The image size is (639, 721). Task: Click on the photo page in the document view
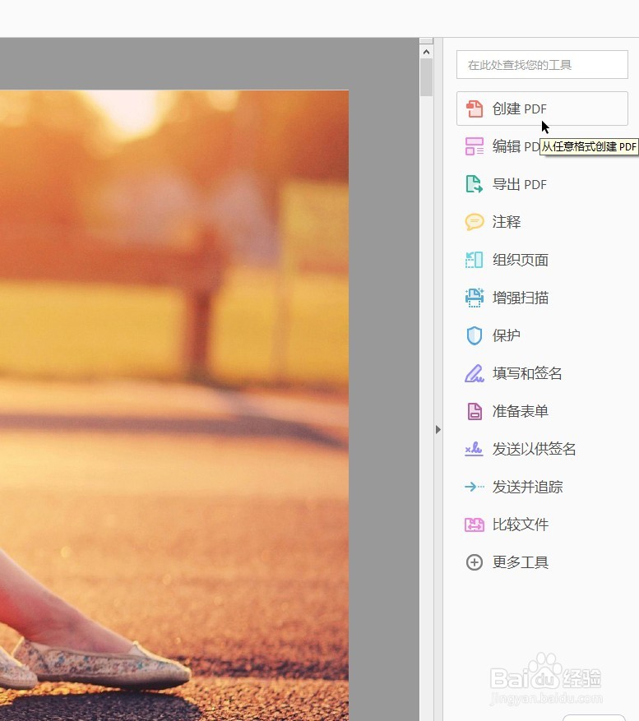pos(174,404)
